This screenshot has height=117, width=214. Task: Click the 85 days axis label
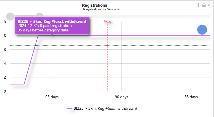(x=191, y=97)
